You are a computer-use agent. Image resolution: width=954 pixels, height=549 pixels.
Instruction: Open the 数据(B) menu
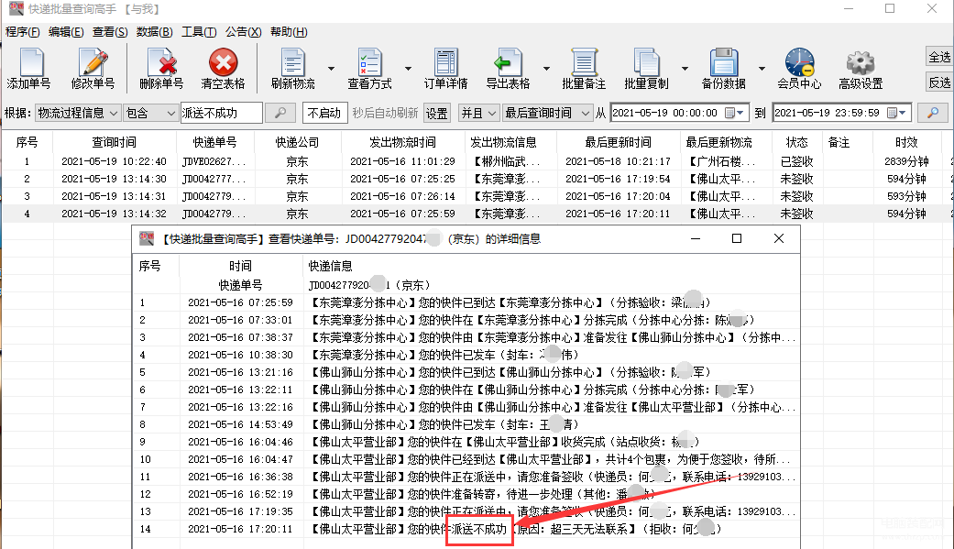coord(154,31)
